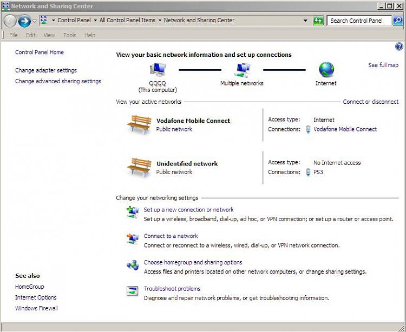Click the Control Panel icon in address bar
Viewport: 406px width, 332px height.
point(44,20)
